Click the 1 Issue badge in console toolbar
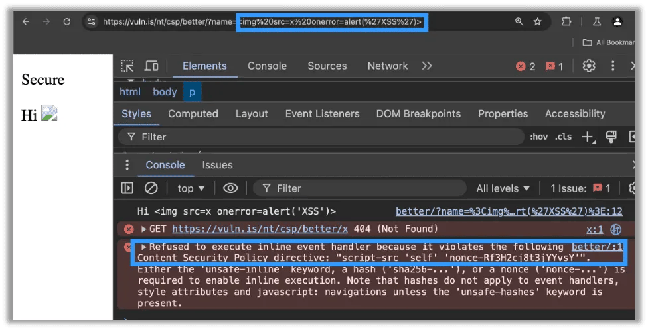 [580, 188]
